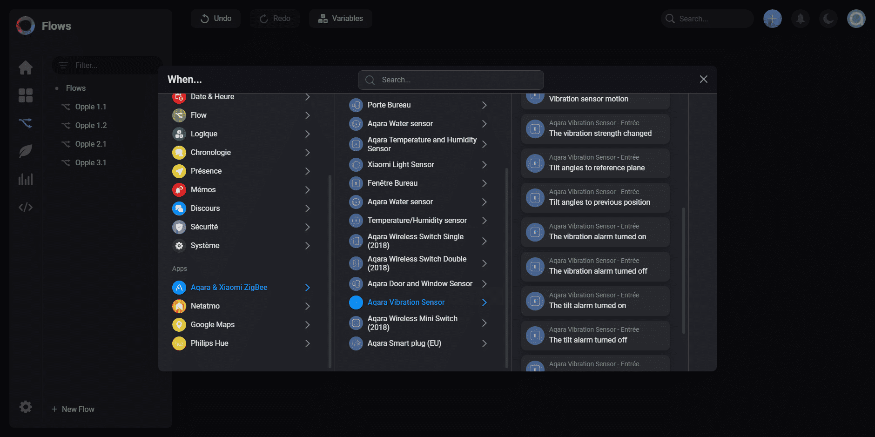The width and height of the screenshot is (875, 437).
Task: Click the Undo button
Action: tap(216, 19)
